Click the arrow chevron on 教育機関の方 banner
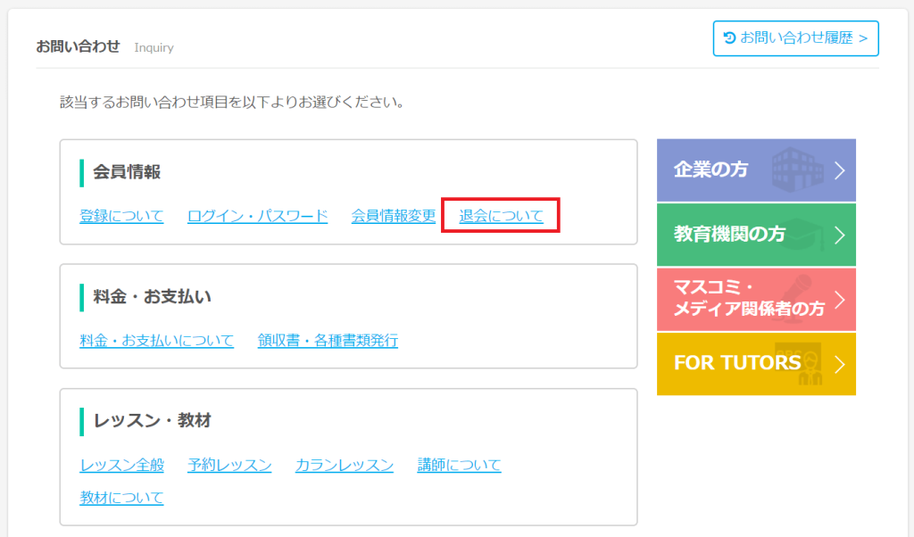914x537 pixels. [839, 235]
